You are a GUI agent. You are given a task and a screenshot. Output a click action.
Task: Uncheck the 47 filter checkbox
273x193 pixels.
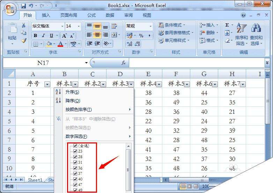(75, 185)
